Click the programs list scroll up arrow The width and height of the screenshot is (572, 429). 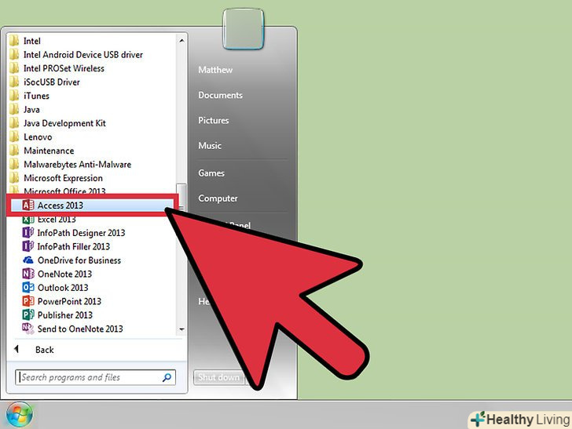pyautogui.click(x=181, y=41)
